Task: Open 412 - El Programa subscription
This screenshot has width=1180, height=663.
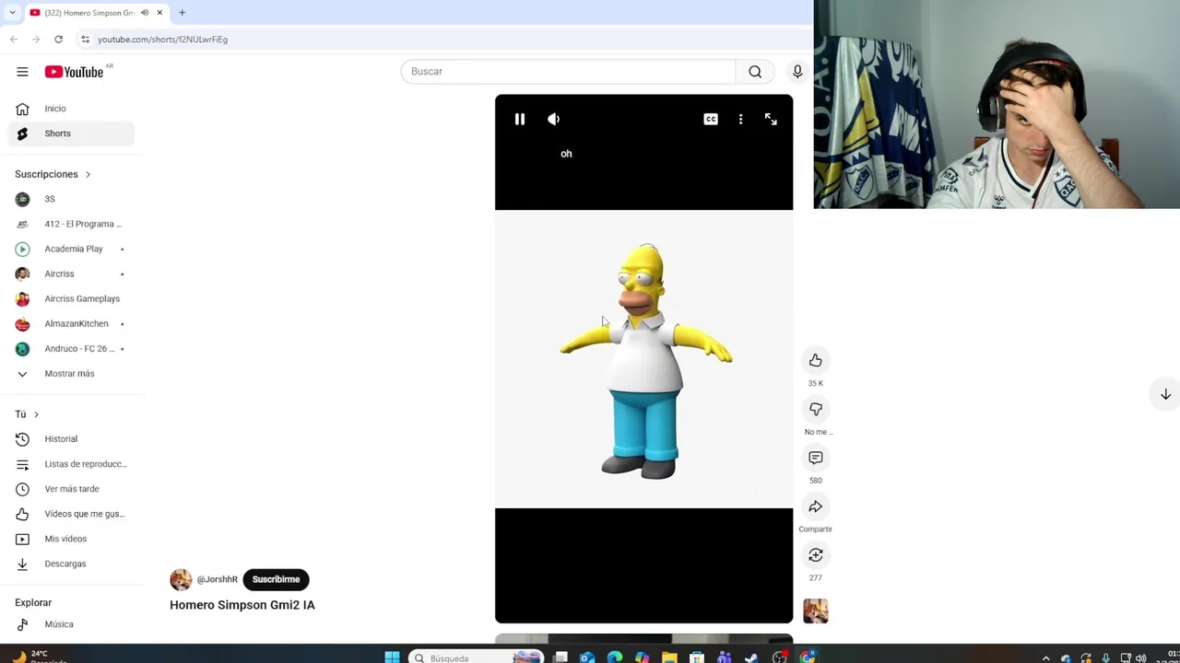Action: pos(72,224)
